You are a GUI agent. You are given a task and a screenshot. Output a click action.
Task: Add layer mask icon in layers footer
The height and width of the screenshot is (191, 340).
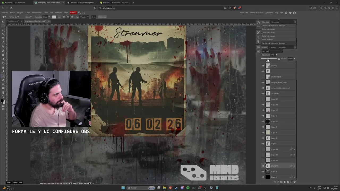(281, 182)
